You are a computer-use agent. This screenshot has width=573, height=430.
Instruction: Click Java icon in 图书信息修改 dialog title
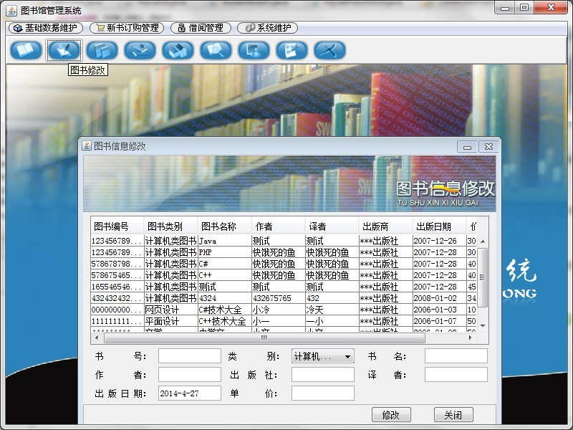87,146
